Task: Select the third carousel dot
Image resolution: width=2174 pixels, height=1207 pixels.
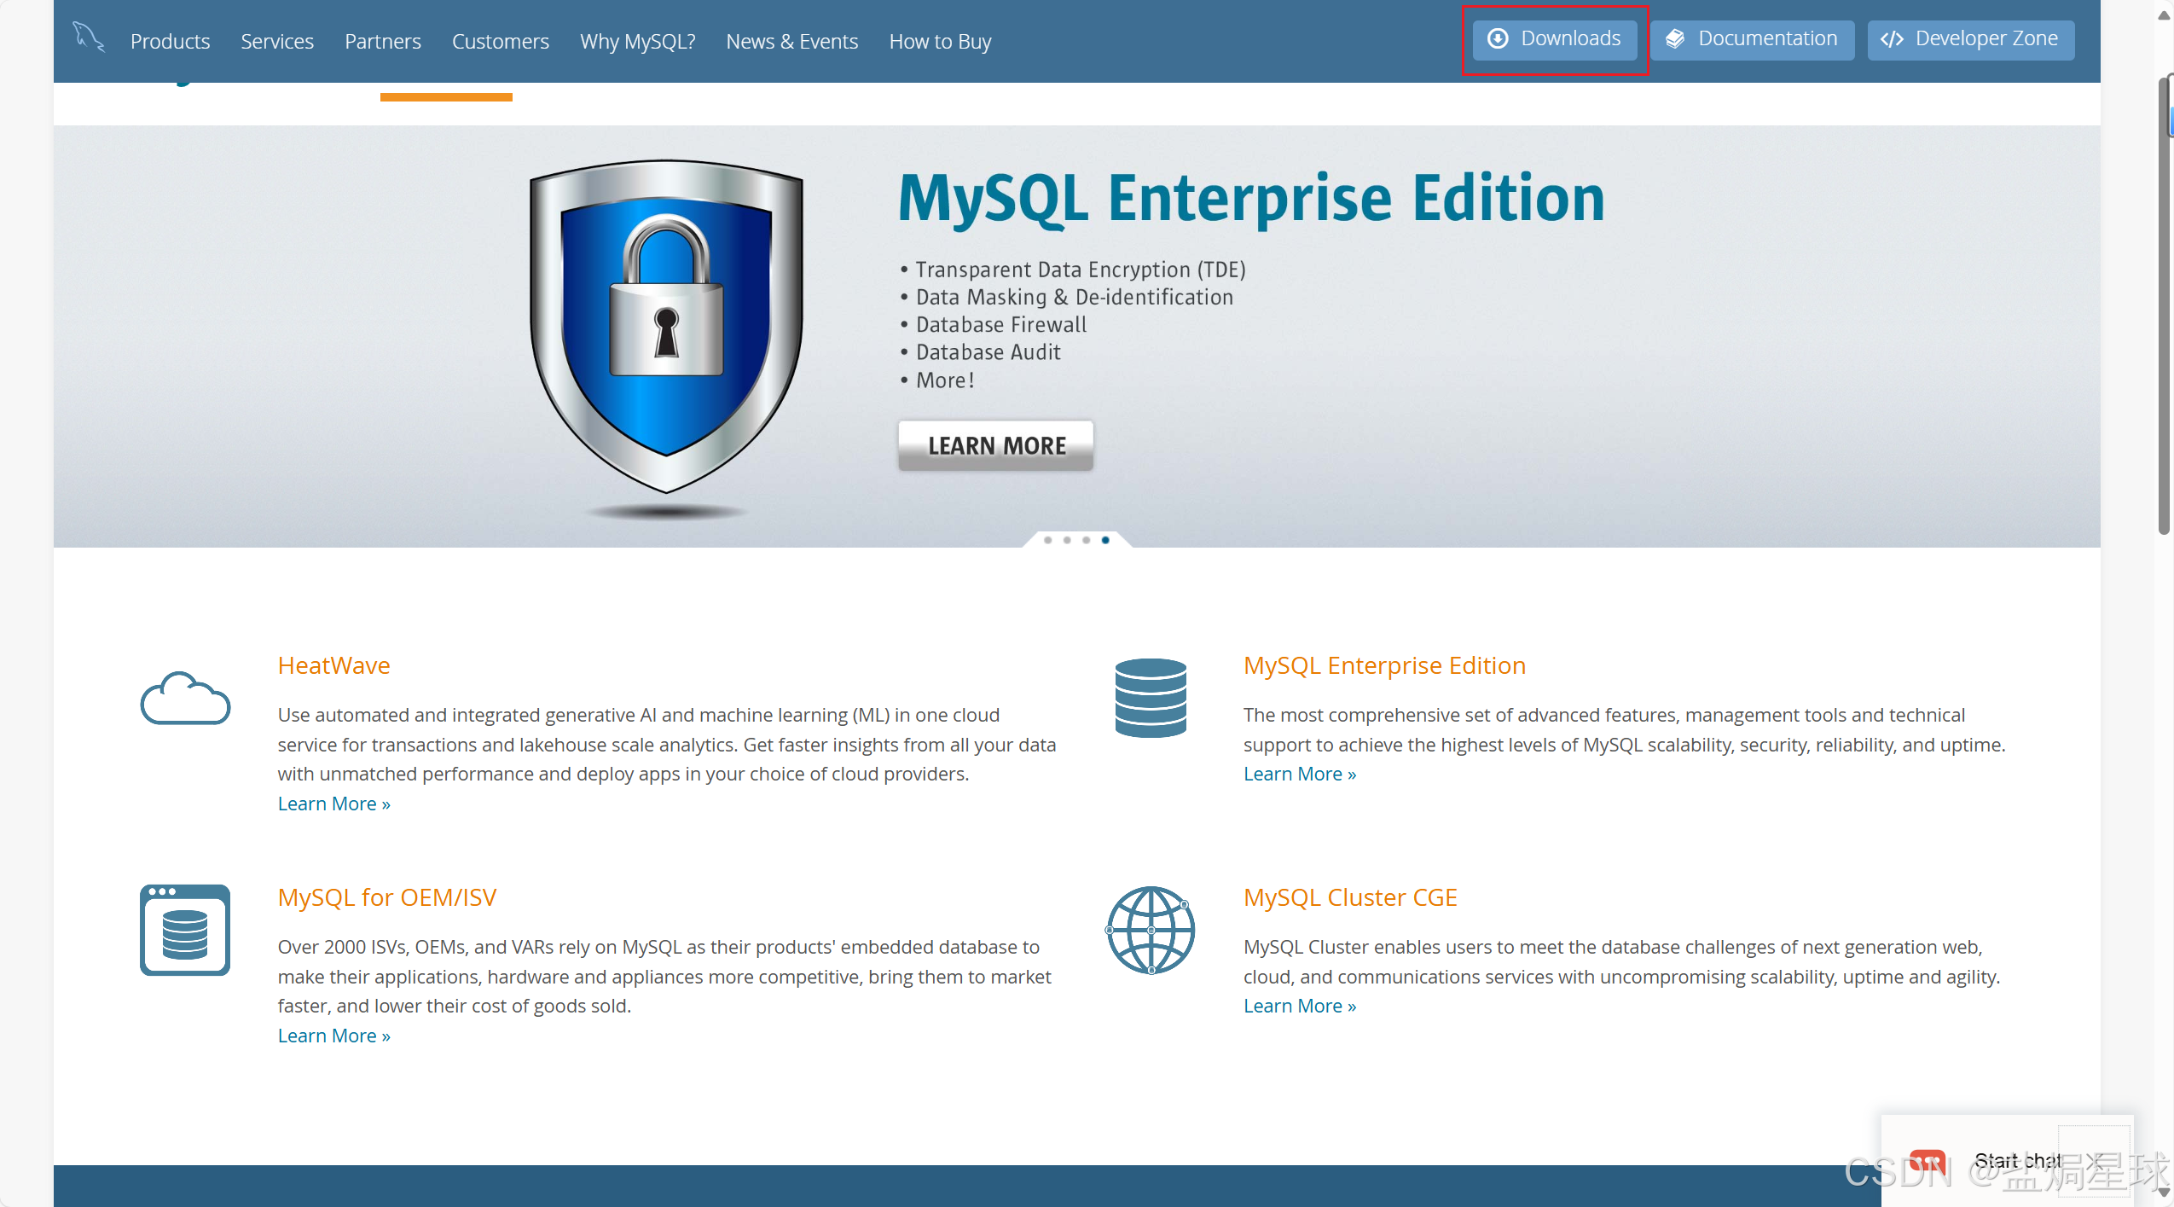Action: (1086, 540)
